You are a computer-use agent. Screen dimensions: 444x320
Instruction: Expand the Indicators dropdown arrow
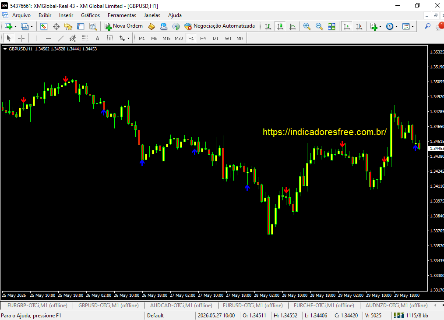coord(380,26)
